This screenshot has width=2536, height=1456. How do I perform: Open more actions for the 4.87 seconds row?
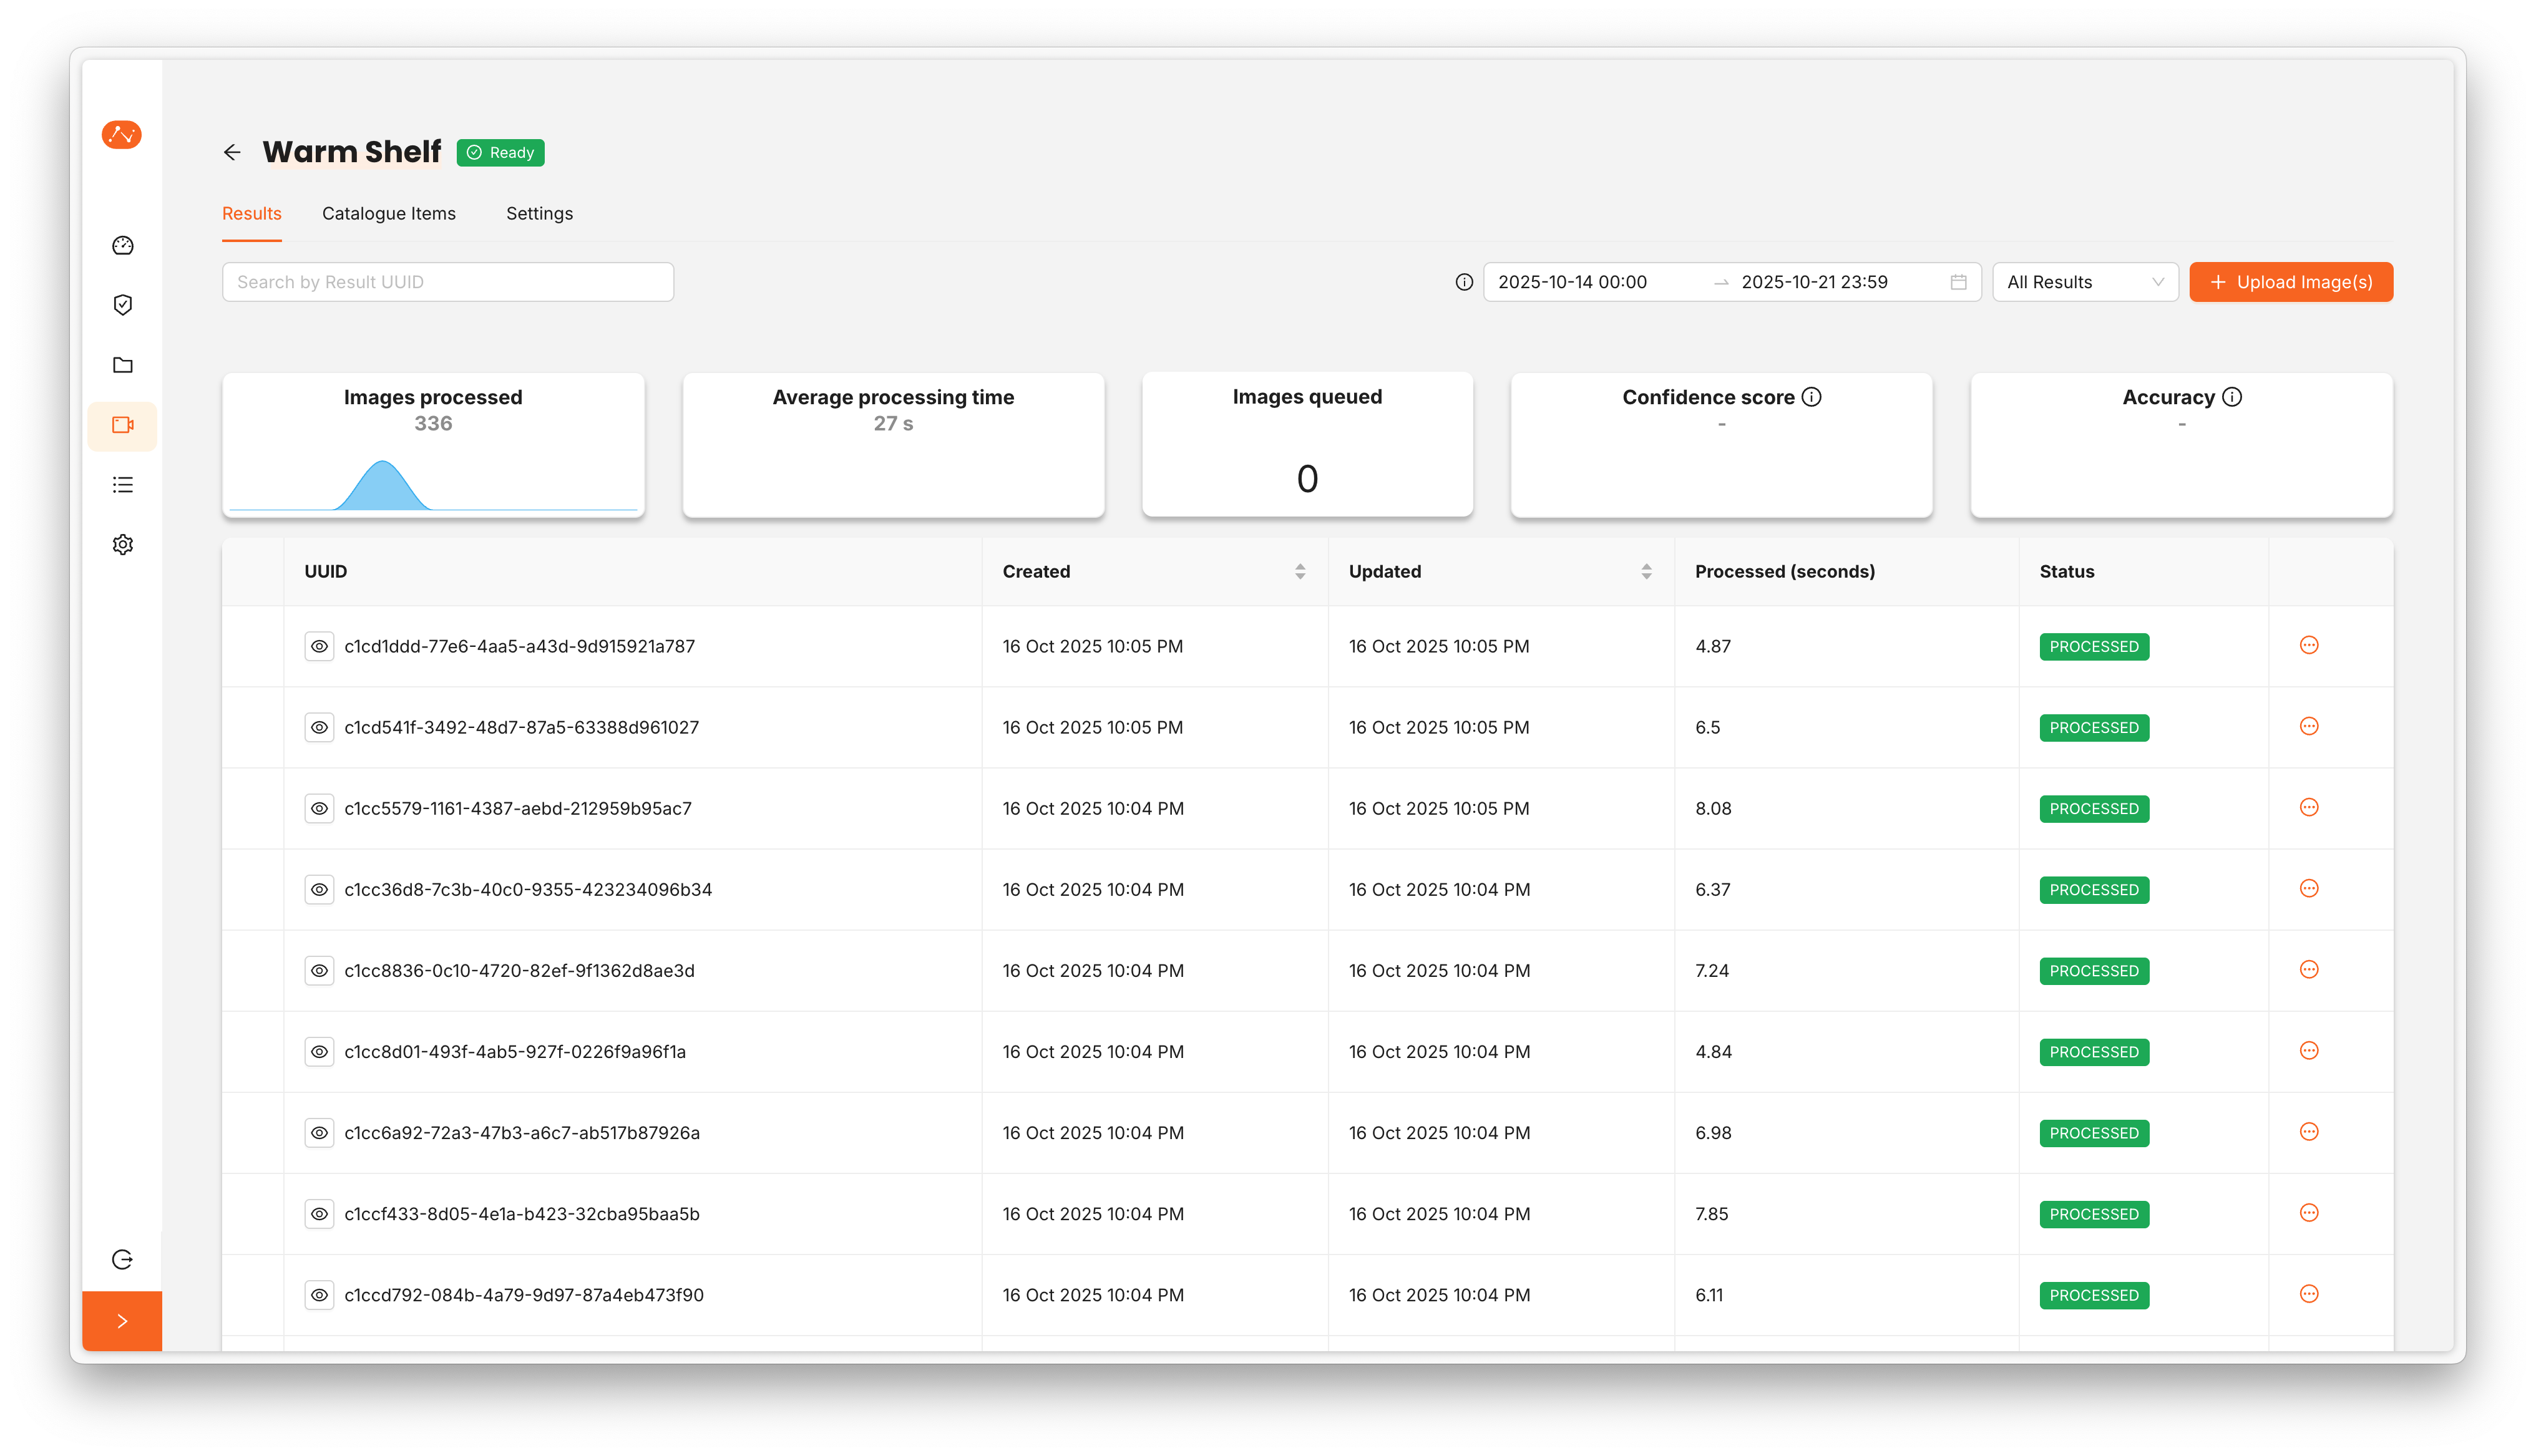[x=2309, y=645]
